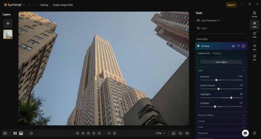The width and height of the screenshot is (261, 139).
Task: Open the Crop tool
Action: [202, 28]
